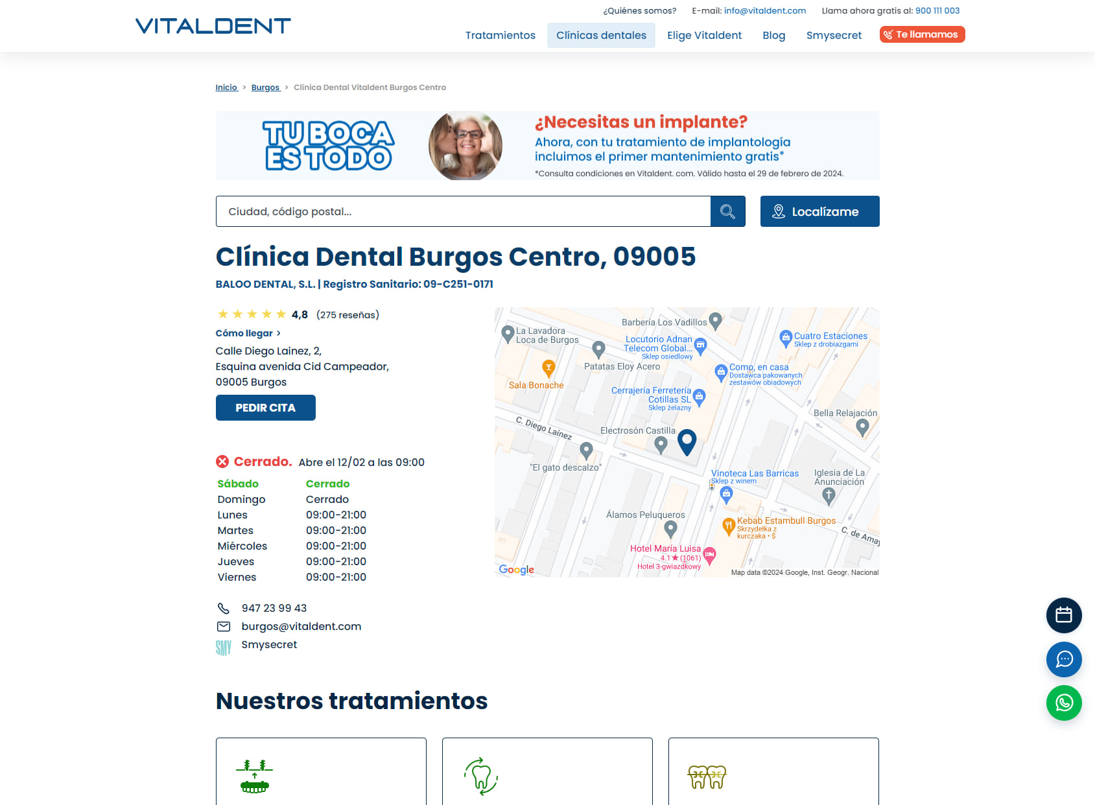Open the Clínicas dentales menu

coord(601,35)
